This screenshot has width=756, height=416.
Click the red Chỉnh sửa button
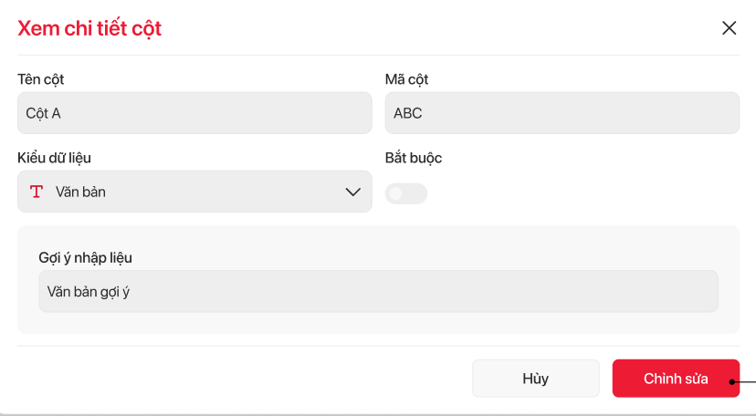(676, 379)
